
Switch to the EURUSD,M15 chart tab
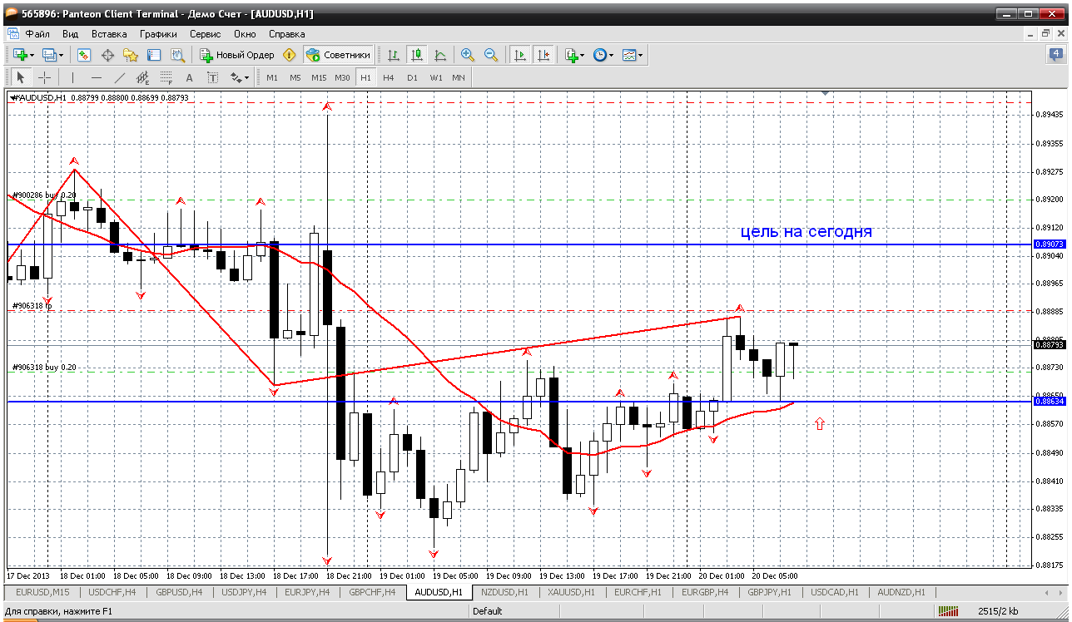42,592
